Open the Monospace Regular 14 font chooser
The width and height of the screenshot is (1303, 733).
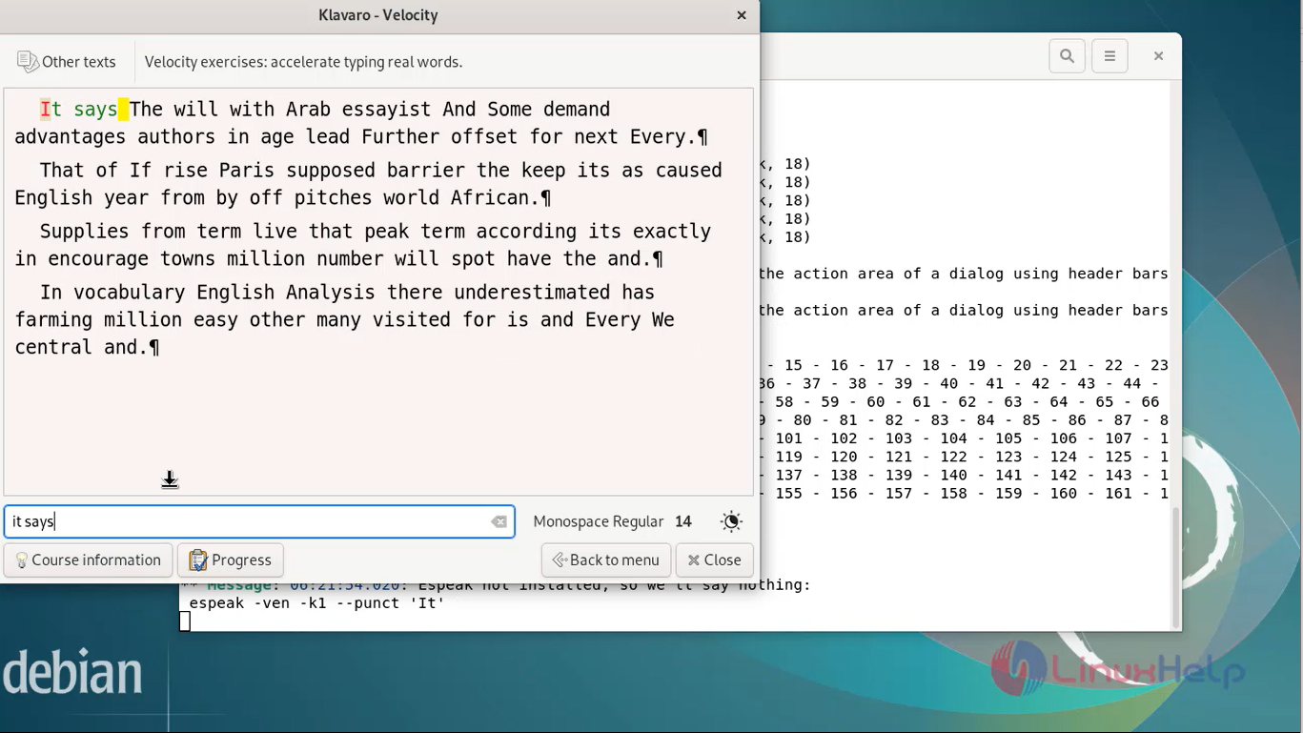click(612, 521)
